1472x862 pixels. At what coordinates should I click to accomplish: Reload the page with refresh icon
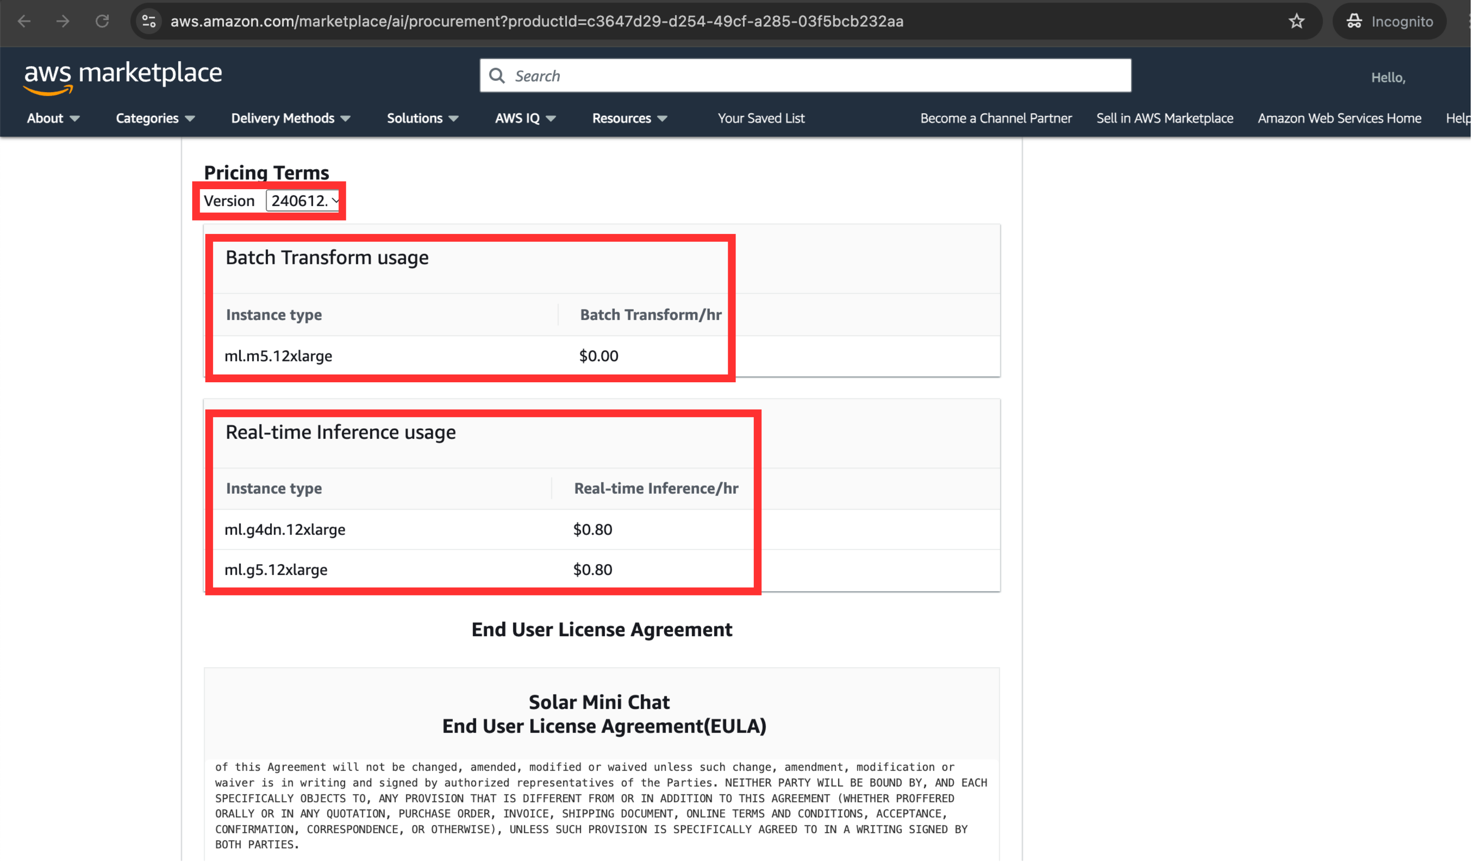tap(102, 22)
